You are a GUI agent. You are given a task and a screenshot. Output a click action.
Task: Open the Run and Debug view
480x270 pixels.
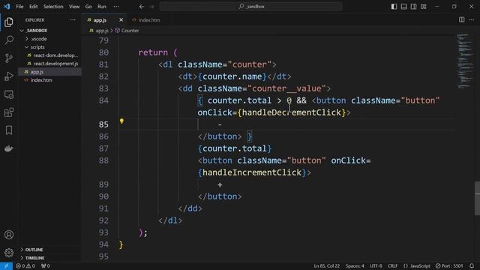(x=9, y=76)
